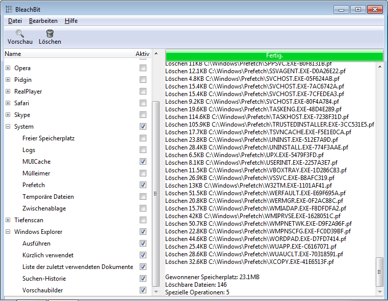Collapse the System tree node

tap(8, 127)
